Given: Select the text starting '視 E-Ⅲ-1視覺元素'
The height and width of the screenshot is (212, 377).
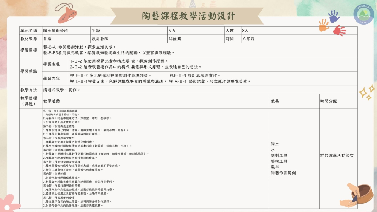Looking at the screenshot, I should [118, 81].
